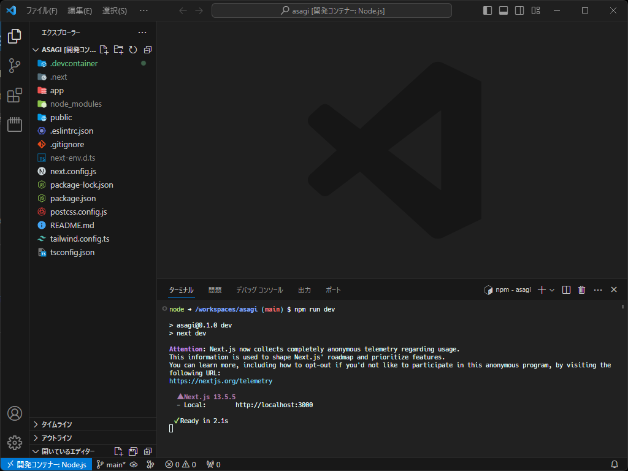Open the Source Control view
Image resolution: width=628 pixels, height=471 pixels.
coord(15,66)
